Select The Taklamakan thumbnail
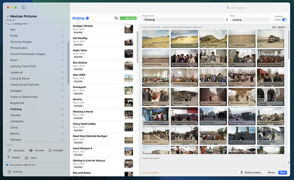Viewport: 294px width, 180px height. click(x=242, y=39)
